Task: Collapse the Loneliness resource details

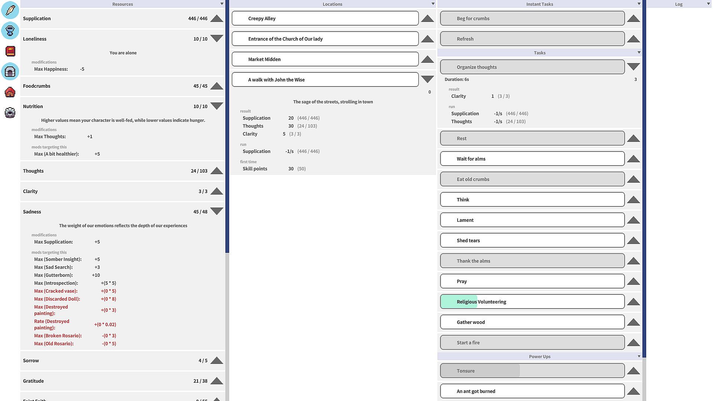Action: click(x=216, y=39)
